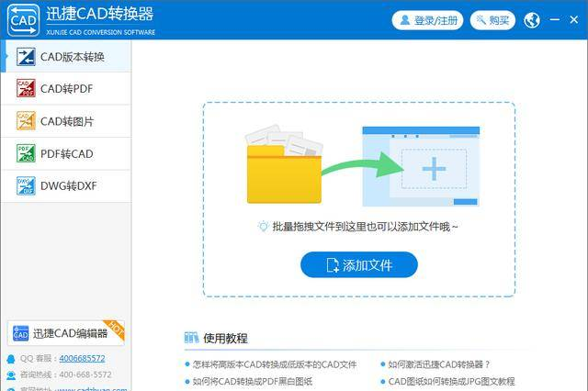588x391 pixels.
Task: Click the lightbulb hint icon
Action: [x=264, y=226]
